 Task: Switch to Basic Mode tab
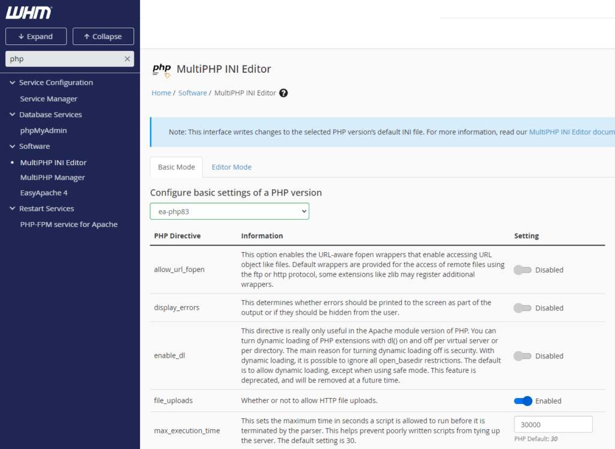click(177, 167)
